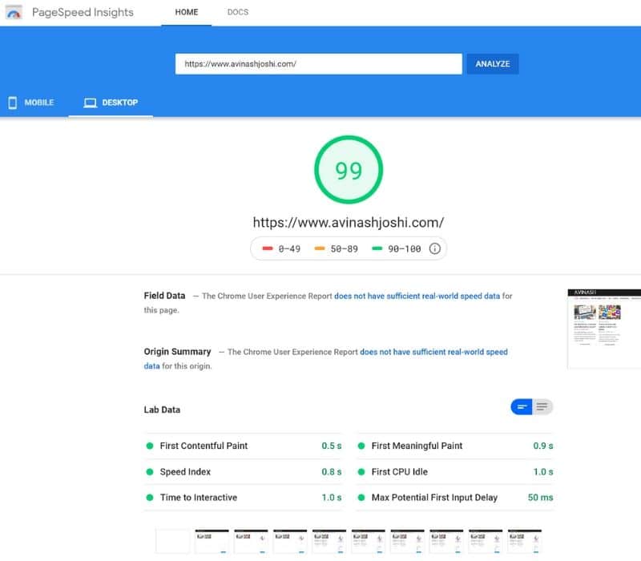Open Origin Summary insufficient speed data link
This screenshot has height=561, width=641.
[x=433, y=352]
